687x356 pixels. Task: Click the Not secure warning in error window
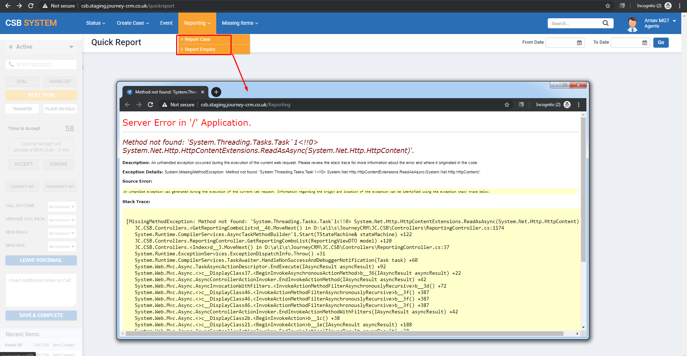click(x=178, y=105)
